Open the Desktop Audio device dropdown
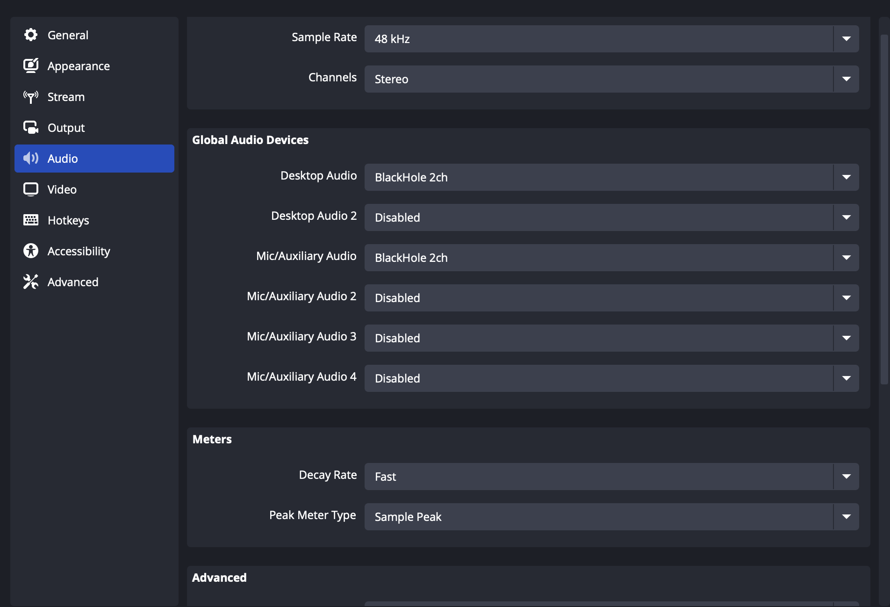Viewport: 890px width, 607px height. tap(611, 177)
